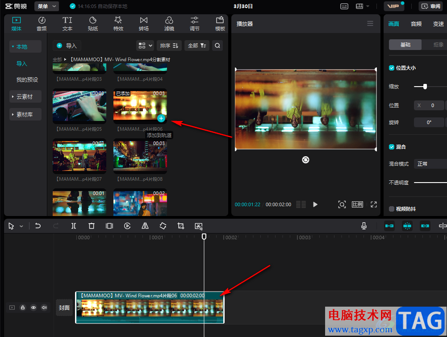Click the split clip tool
The image size is (447, 337).
click(74, 226)
